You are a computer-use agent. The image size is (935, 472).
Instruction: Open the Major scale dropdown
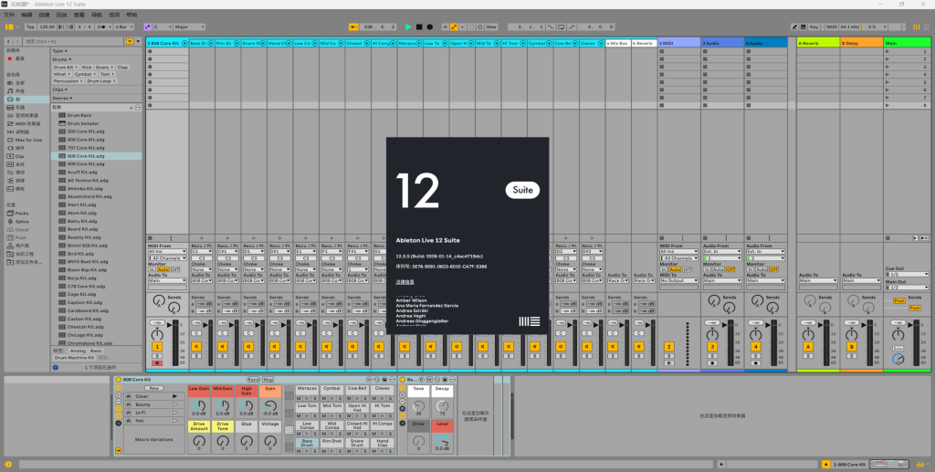click(x=189, y=27)
